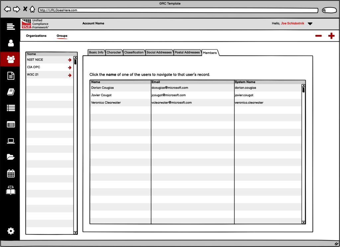Open the laptop icon in sidebar
Screen dimensions: 340x247
point(11,141)
